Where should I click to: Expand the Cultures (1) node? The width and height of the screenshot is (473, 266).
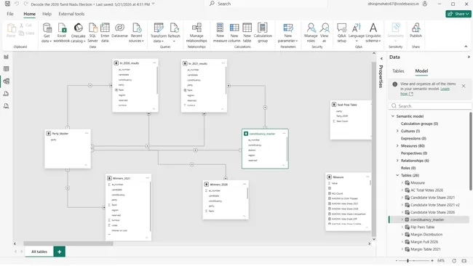(x=397, y=131)
